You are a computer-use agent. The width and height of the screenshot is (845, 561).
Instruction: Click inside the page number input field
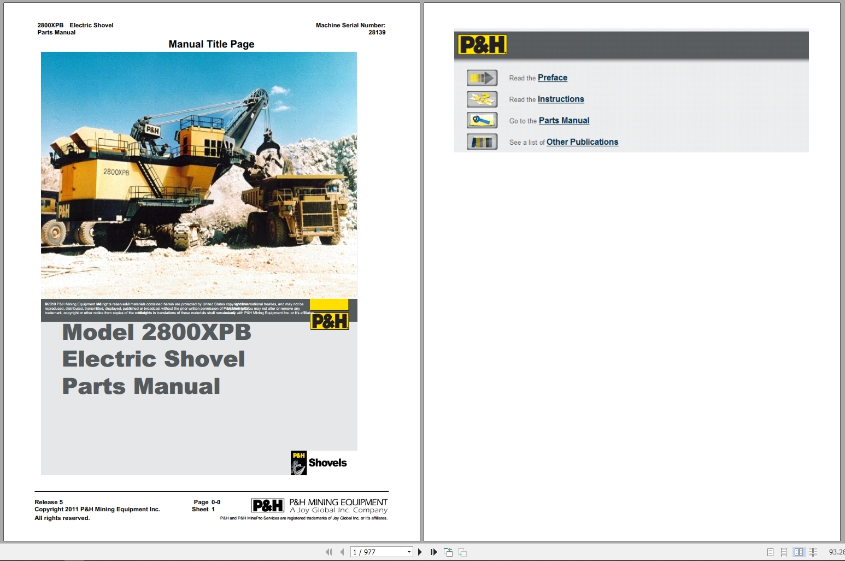372,552
